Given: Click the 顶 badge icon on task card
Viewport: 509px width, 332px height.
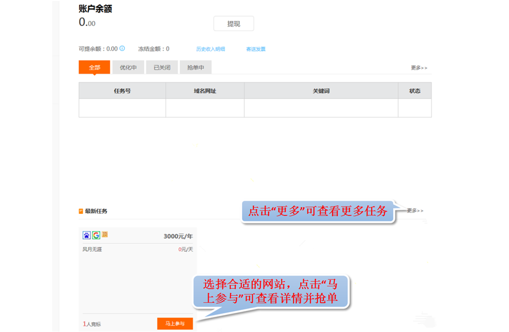Looking at the screenshot, I should point(105,235).
